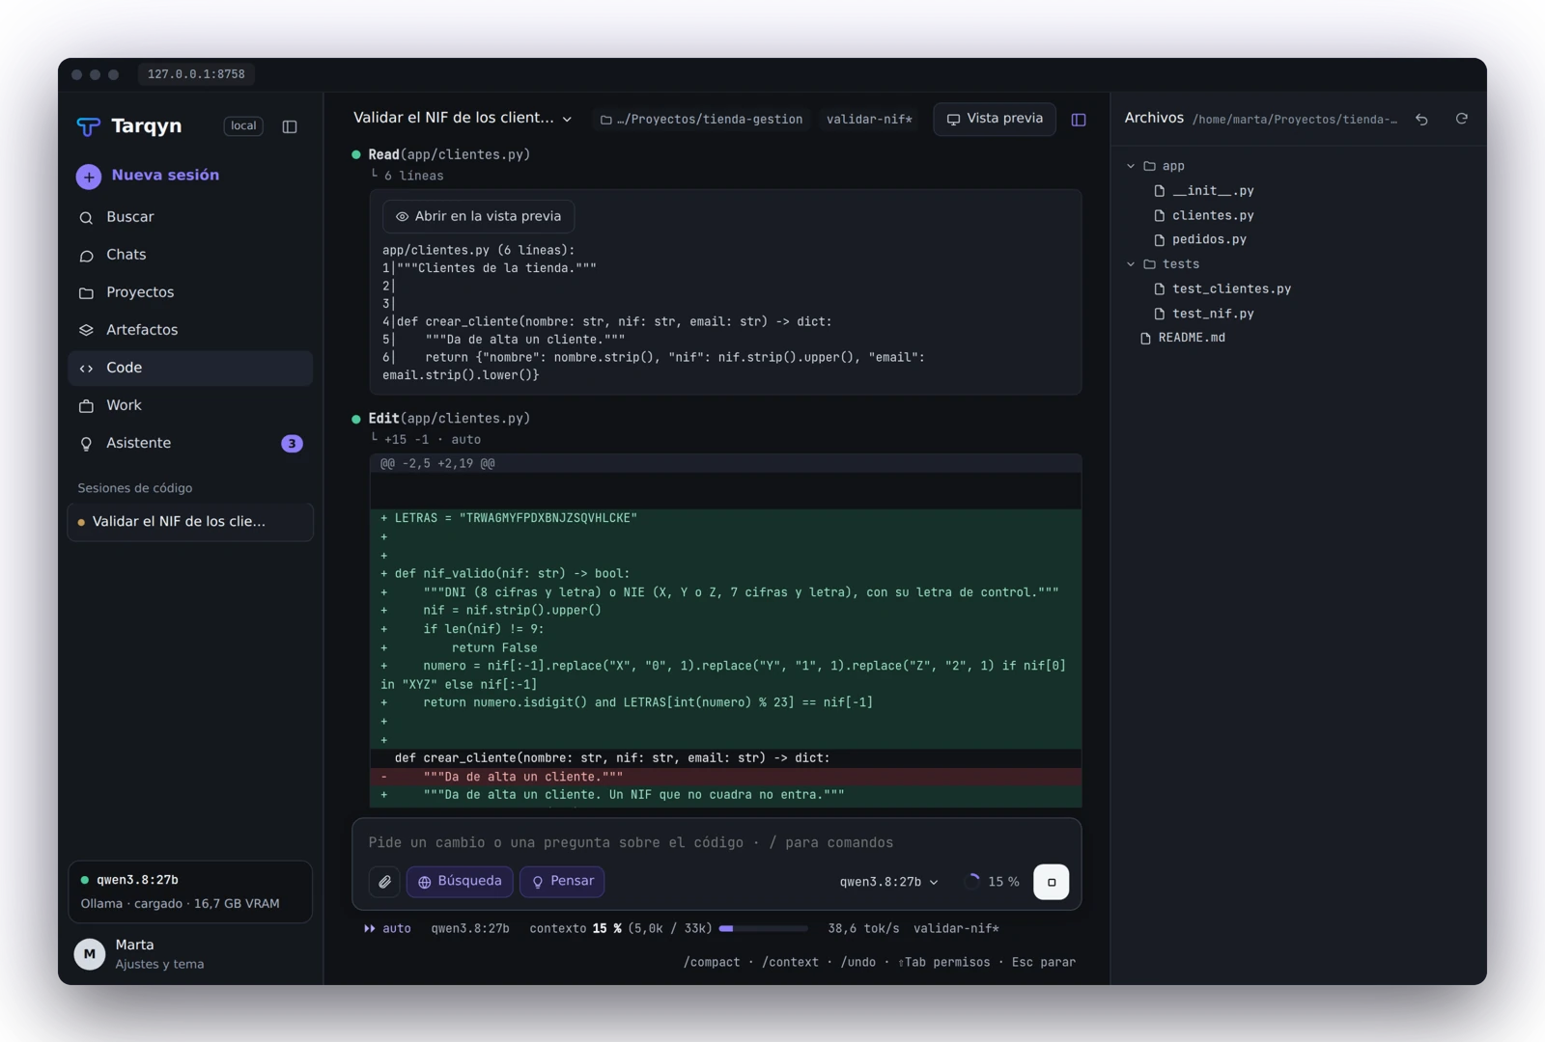This screenshot has height=1042, width=1545.
Task: Attach a file with paperclip icon
Action: click(384, 882)
